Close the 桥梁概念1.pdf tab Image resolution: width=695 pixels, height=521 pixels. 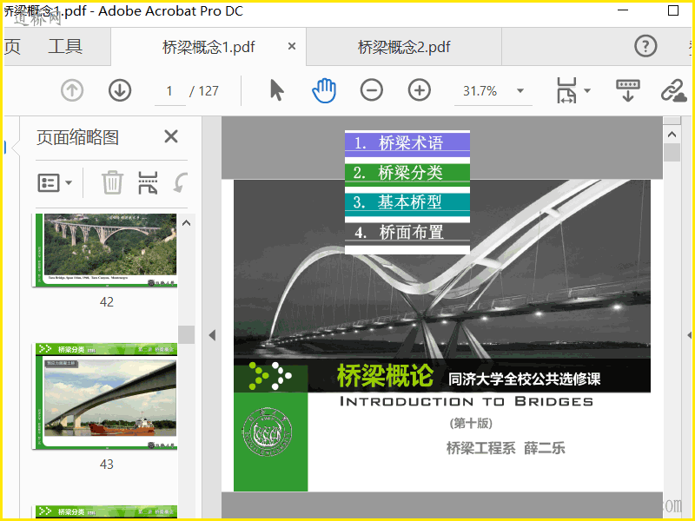tap(292, 46)
